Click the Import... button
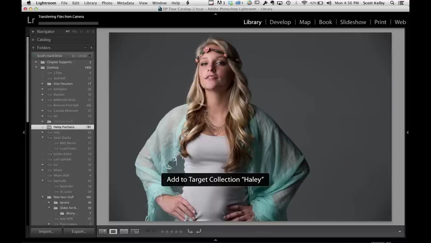Screen dimensions: 431x243 click(46, 231)
